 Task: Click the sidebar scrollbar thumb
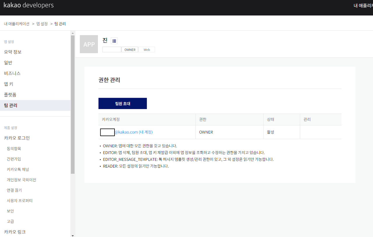pos(73,104)
